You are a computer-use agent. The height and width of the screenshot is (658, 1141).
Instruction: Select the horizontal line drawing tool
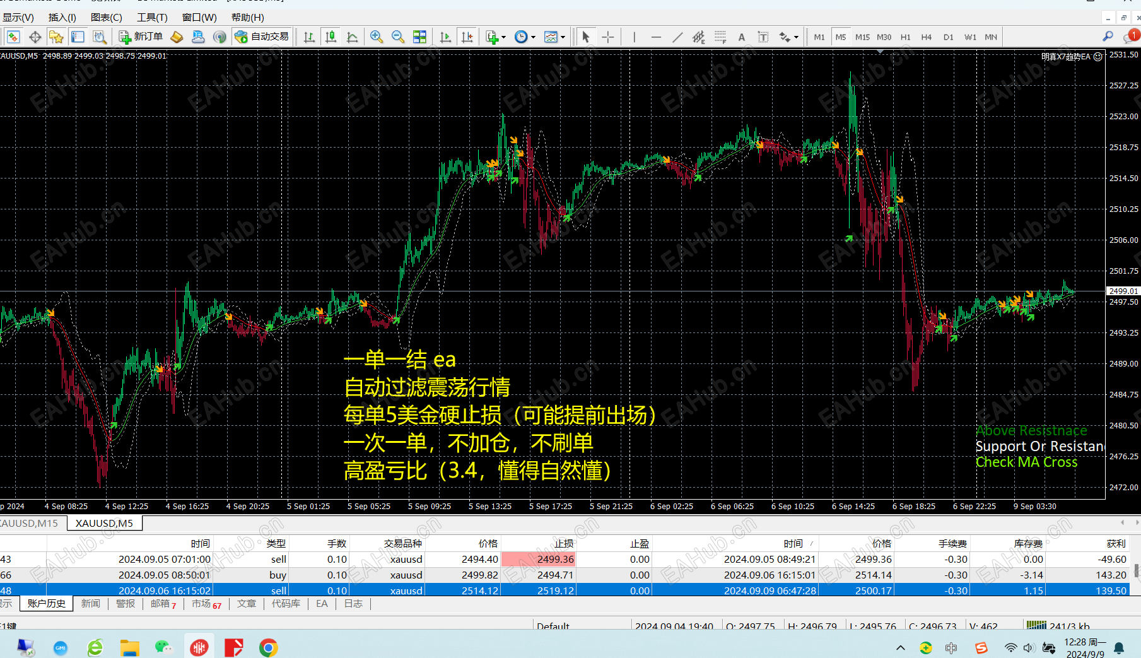(x=656, y=37)
